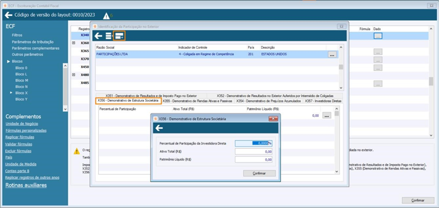Open Unidade de Medida link
The image size is (439, 208).
21,164
